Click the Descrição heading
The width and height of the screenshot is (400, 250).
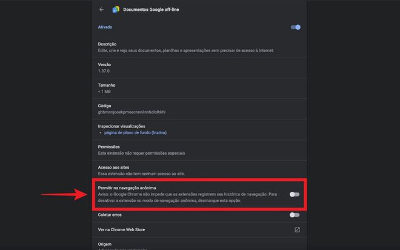click(x=107, y=44)
